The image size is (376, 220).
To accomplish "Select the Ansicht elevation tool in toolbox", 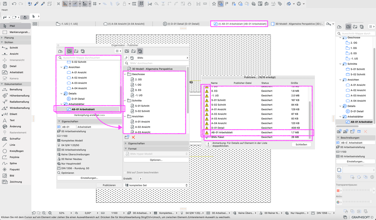I will 15,54.
